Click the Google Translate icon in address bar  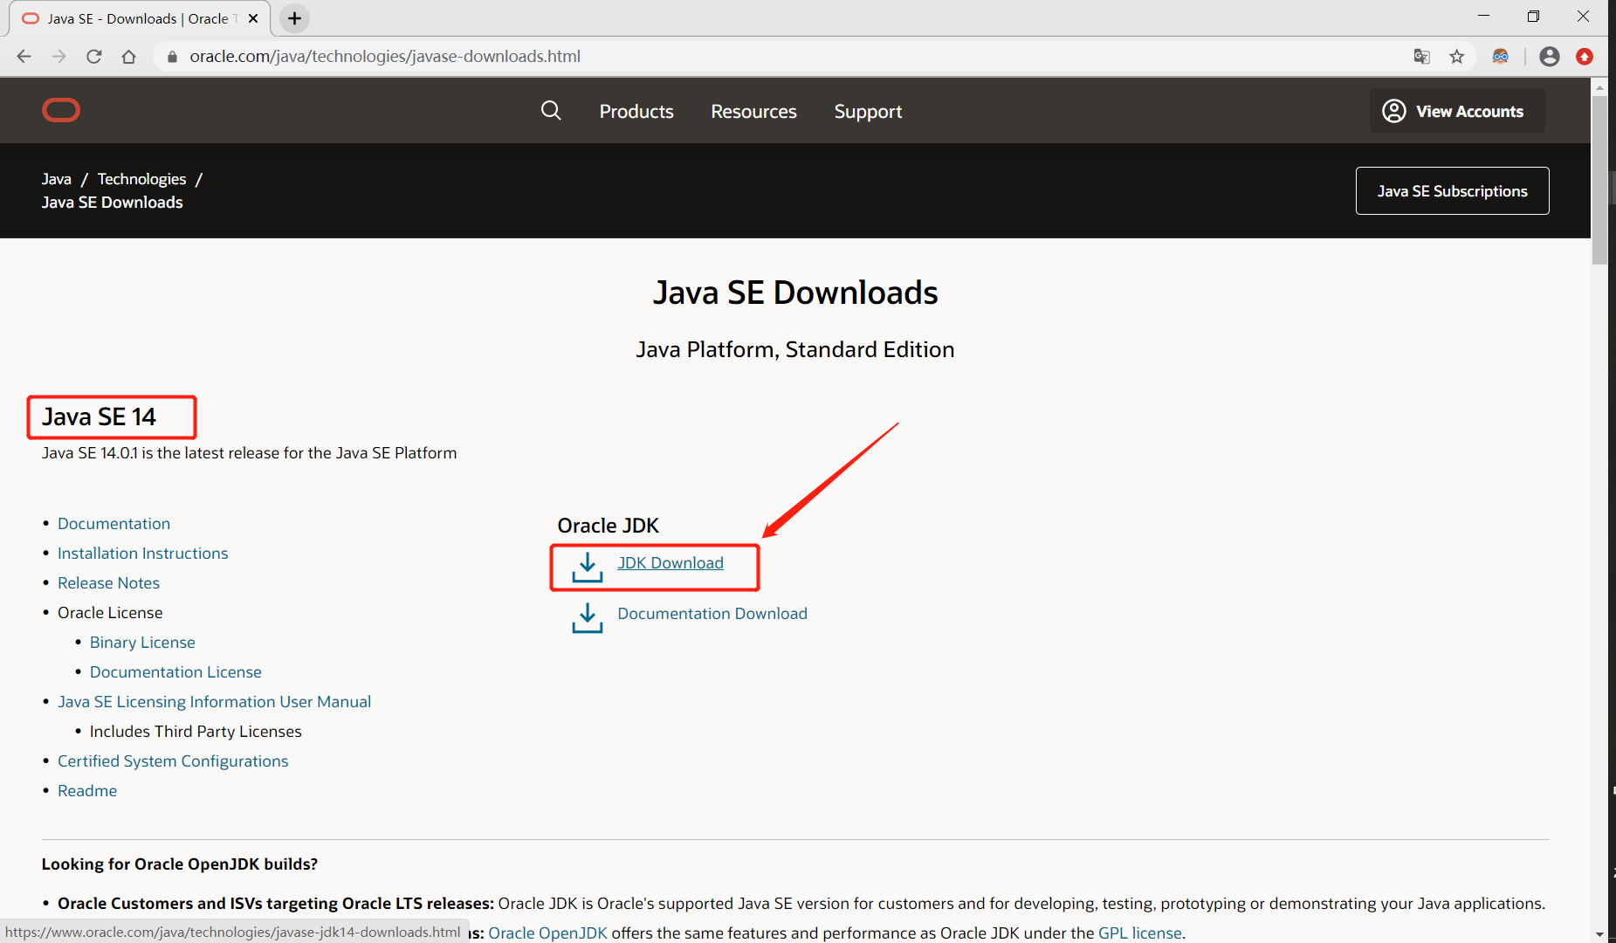click(x=1421, y=56)
